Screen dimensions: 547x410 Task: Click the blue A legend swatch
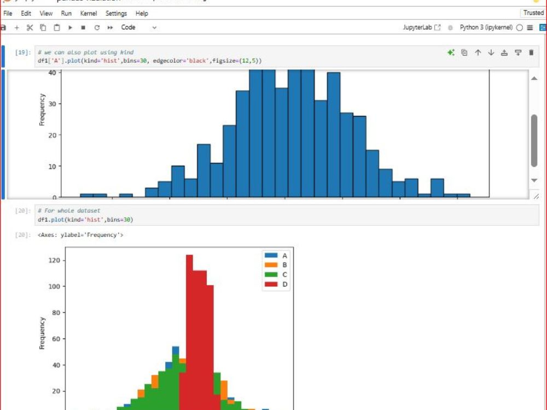(x=271, y=255)
